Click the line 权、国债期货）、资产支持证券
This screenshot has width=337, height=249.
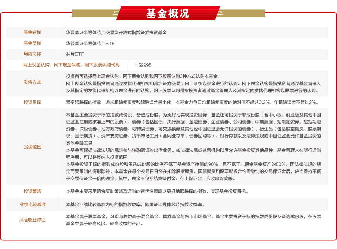[193, 136]
